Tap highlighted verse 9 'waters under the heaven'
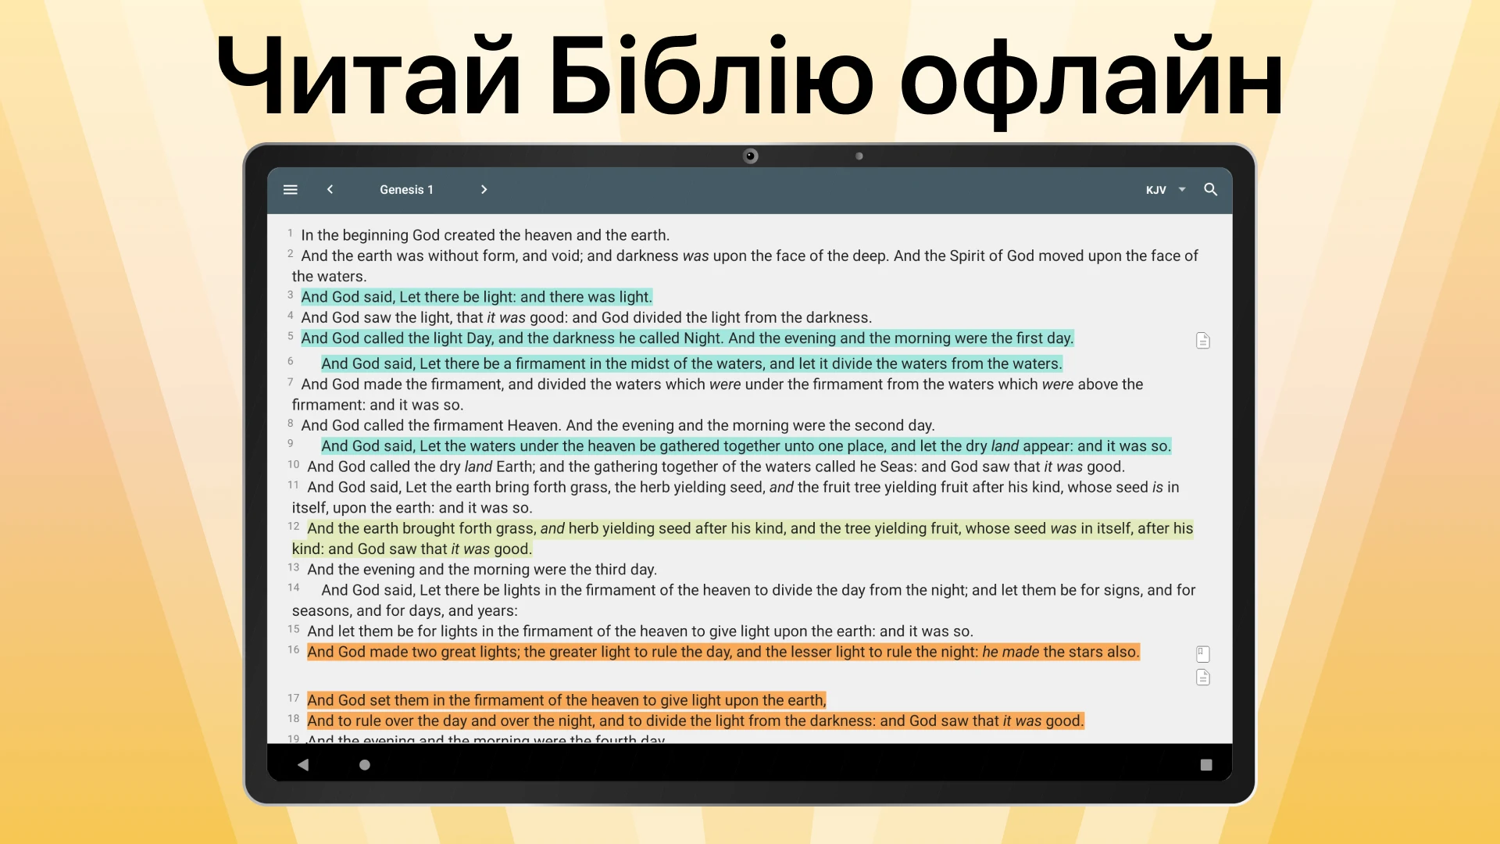This screenshot has height=844, width=1500. 746,446
